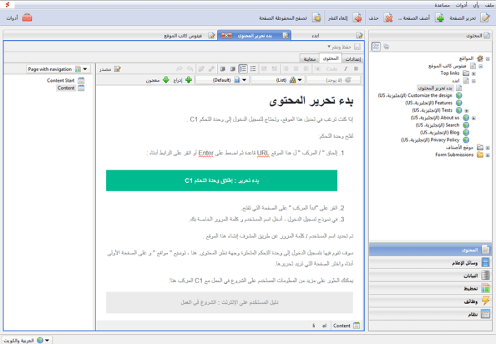Image resolution: width=496 pixels, height=344 pixels.
Task: Switch to the ابدء document tab
Action: click(328, 36)
